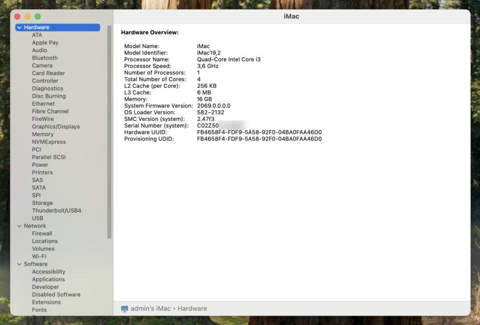Image resolution: width=480 pixels, height=325 pixels.
Task: Click the "2069.0.0.0.0" firmware version value
Action: coord(214,106)
